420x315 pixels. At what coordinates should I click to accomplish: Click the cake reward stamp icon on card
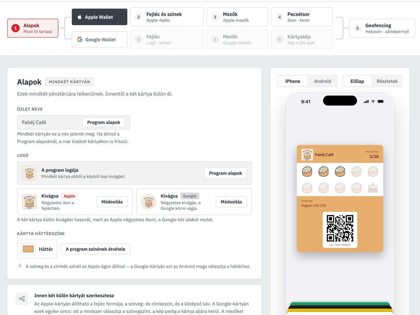(x=373, y=188)
